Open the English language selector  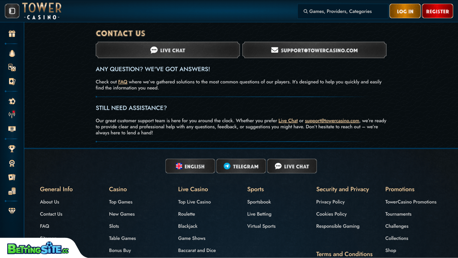tap(190, 166)
